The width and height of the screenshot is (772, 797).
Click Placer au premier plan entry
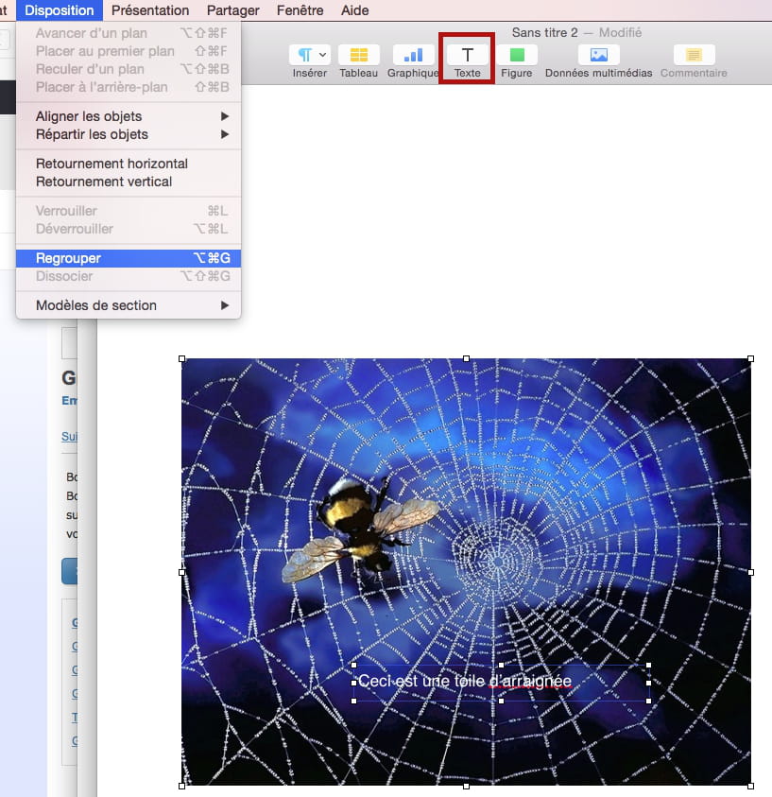[129, 51]
